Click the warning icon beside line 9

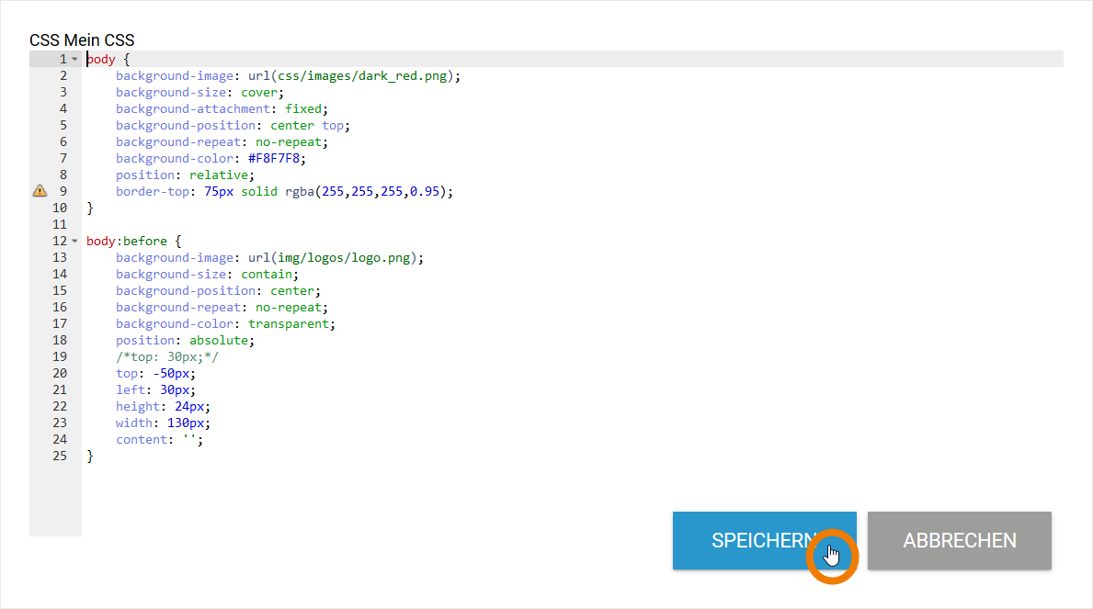pyautogui.click(x=39, y=191)
